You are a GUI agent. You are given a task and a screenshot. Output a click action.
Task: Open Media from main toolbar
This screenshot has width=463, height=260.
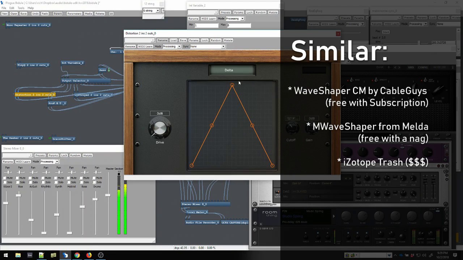point(88,14)
